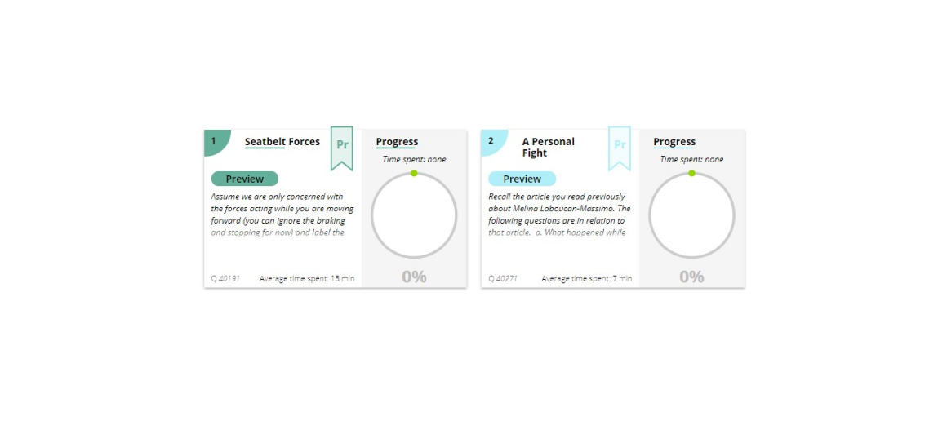Screen dimensions: 947x425
Task: Click the Pr bookmark ribbon on A Personal Fight
Action: (620, 148)
